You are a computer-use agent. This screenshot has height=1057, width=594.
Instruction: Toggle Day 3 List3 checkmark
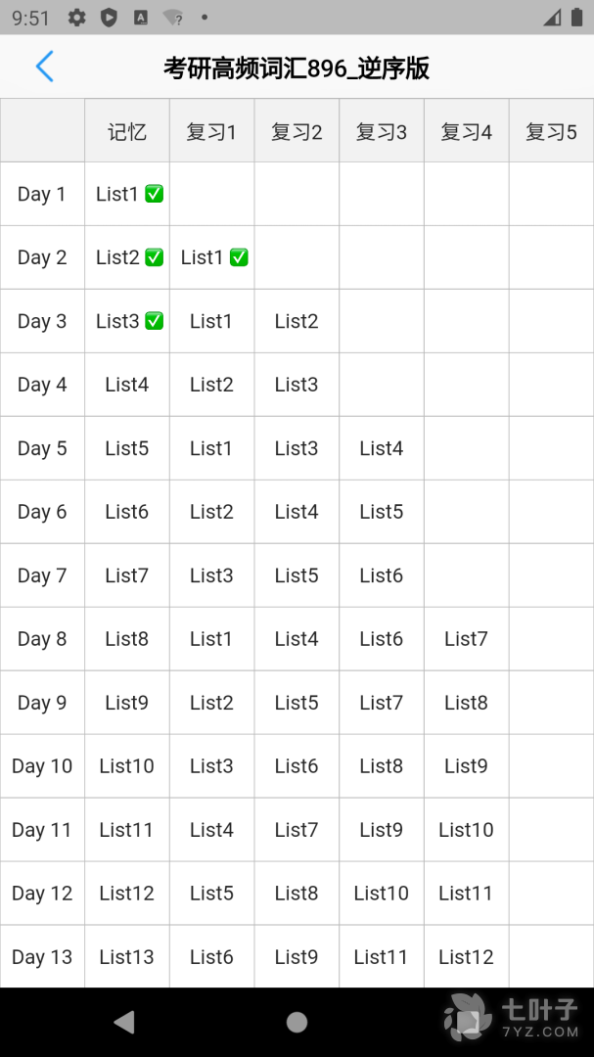(x=154, y=321)
